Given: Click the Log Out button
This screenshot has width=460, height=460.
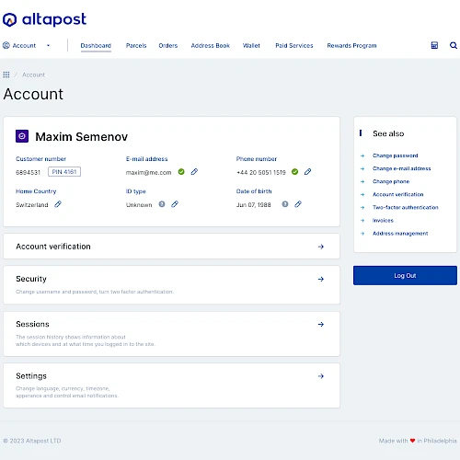Looking at the screenshot, I should [x=405, y=275].
